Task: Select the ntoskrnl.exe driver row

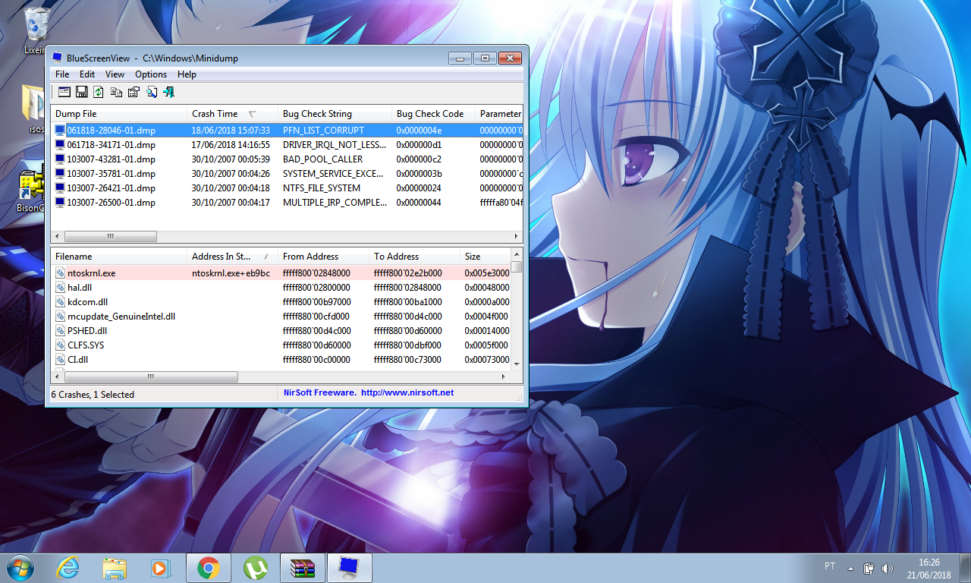Action: (x=281, y=273)
